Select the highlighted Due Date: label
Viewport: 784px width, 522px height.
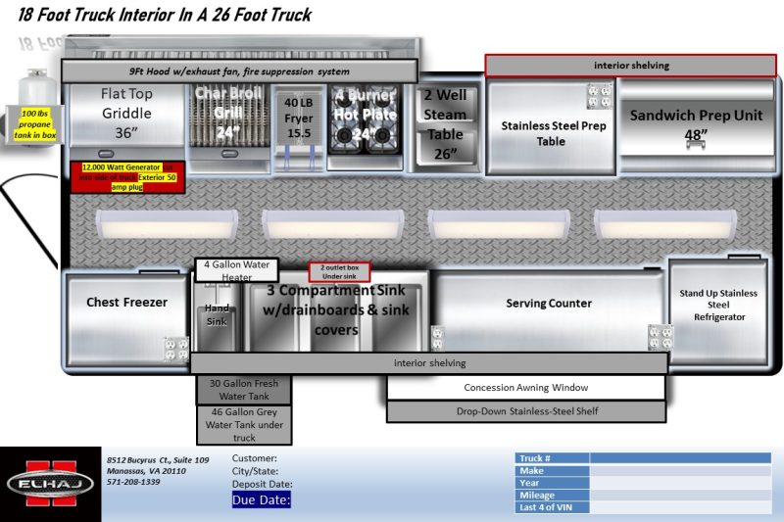click(261, 500)
